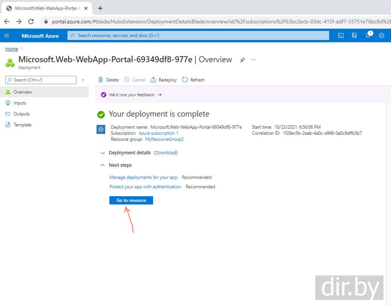Click the Go to resource button
391x306 pixels.
pyautogui.click(x=131, y=200)
